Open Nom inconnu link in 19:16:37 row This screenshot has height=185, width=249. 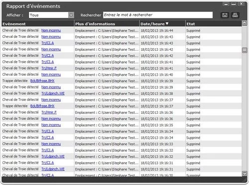(51, 99)
